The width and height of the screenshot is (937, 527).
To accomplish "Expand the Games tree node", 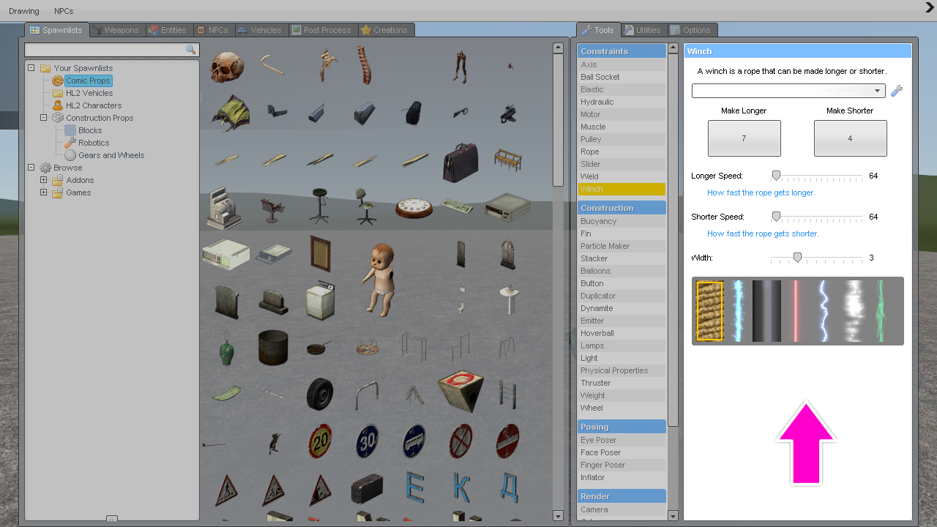I will [44, 193].
